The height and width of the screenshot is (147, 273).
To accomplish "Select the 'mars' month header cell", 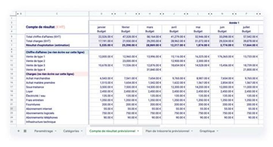I will click(150, 27).
